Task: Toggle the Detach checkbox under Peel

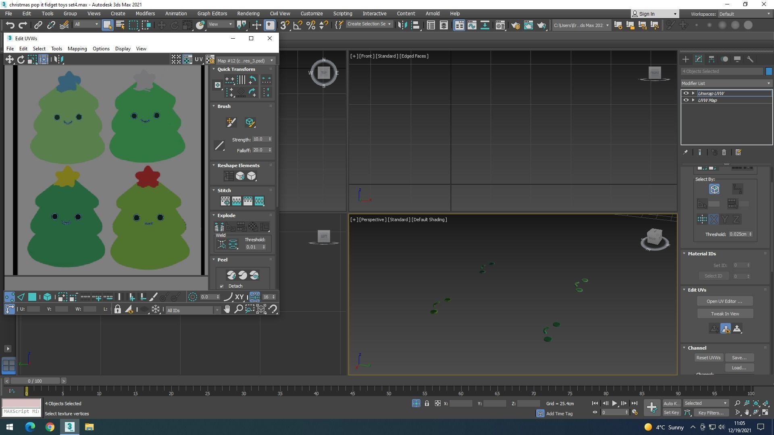Action: pos(222,286)
